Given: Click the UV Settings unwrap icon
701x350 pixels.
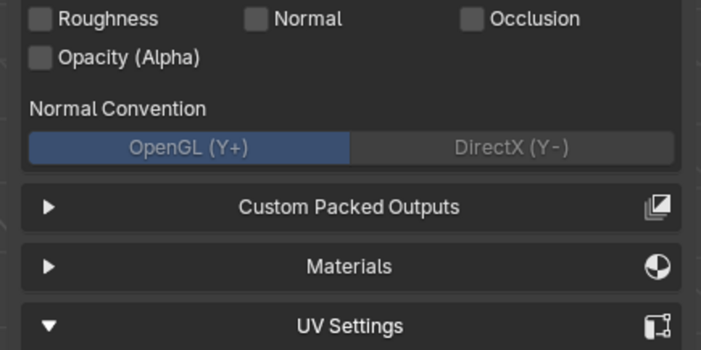Looking at the screenshot, I should pos(657,327).
